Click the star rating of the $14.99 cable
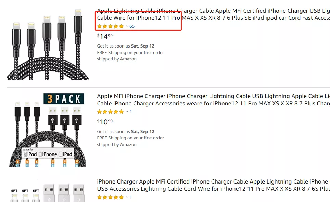Viewport: 330px width, 202px height. click(x=110, y=26)
